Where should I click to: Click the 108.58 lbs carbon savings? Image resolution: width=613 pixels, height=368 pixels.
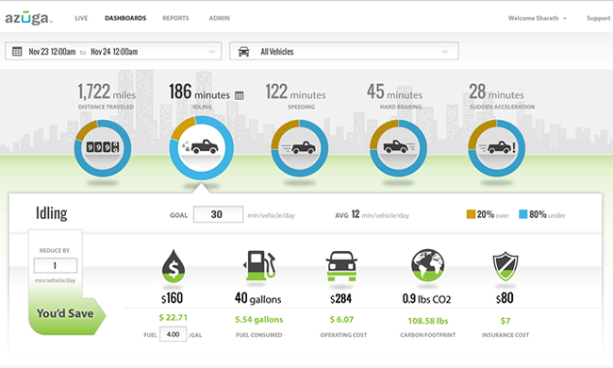pos(428,321)
